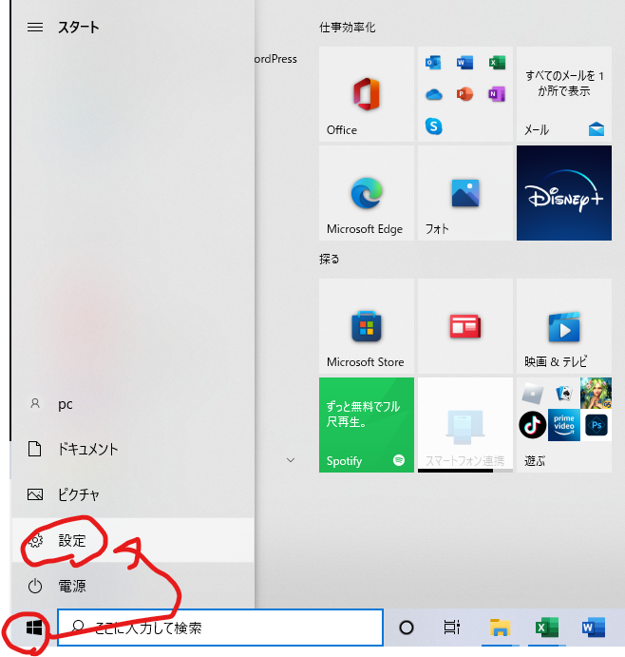This screenshot has width=625, height=657.
Task: Click the Task View taskbar icon
Action: pyautogui.click(x=452, y=628)
